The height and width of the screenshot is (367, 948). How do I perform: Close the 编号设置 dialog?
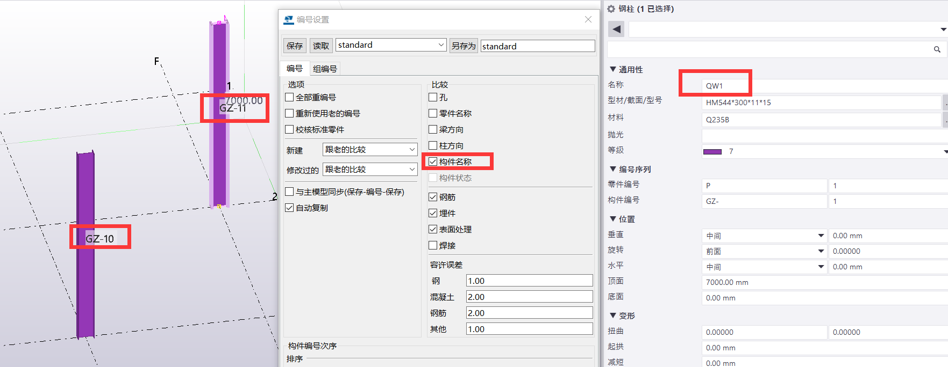click(588, 19)
